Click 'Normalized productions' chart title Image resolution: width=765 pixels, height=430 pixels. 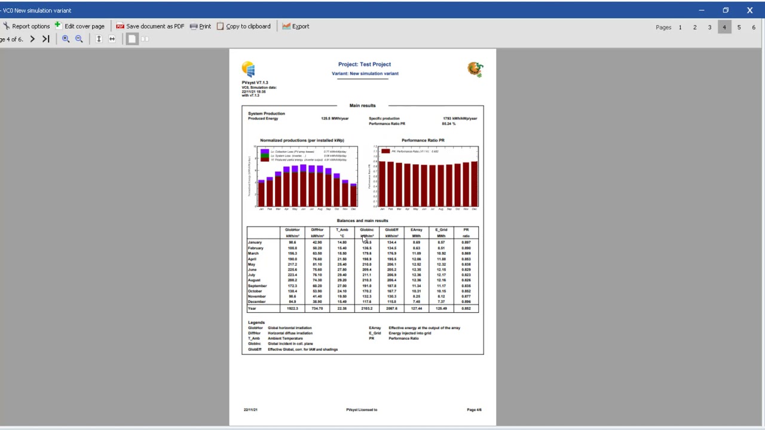[x=302, y=140]
